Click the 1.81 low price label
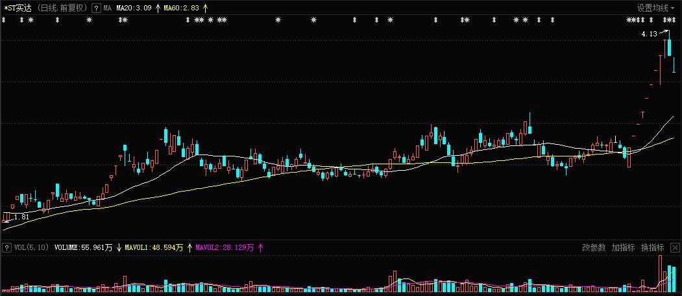The width and height of the screenshot is (682, 296). (21, 217)
